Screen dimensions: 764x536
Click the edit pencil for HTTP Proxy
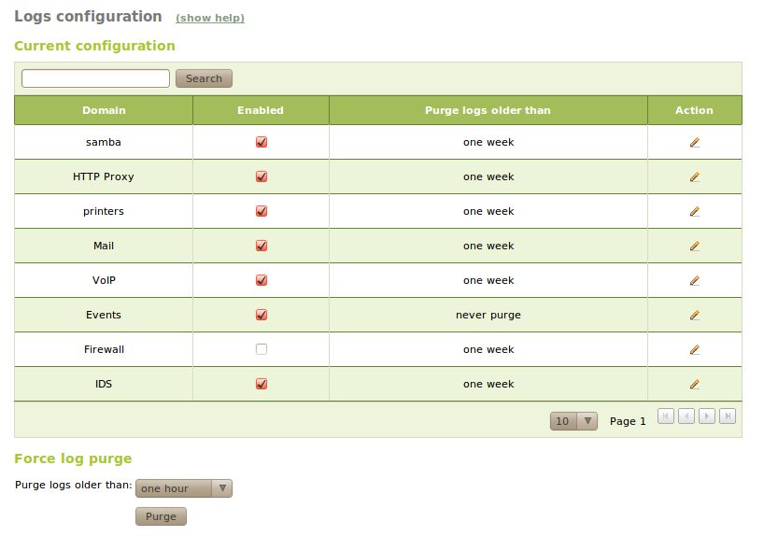(694, 176)
